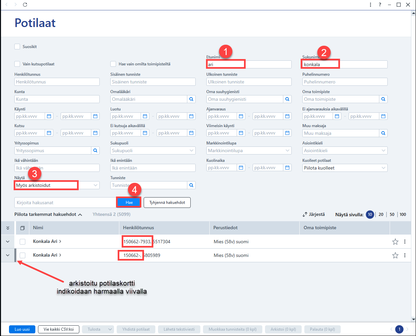416x336 pixels.
Task: Open search lookup for Oma toimipiste field
Action: click(x=383, y=99)
